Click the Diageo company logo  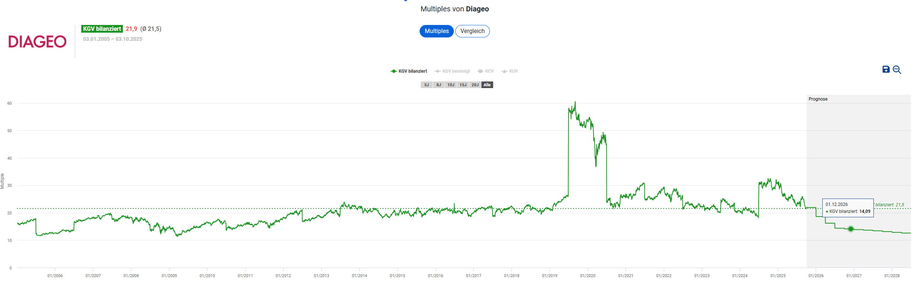tap(38, 41)
